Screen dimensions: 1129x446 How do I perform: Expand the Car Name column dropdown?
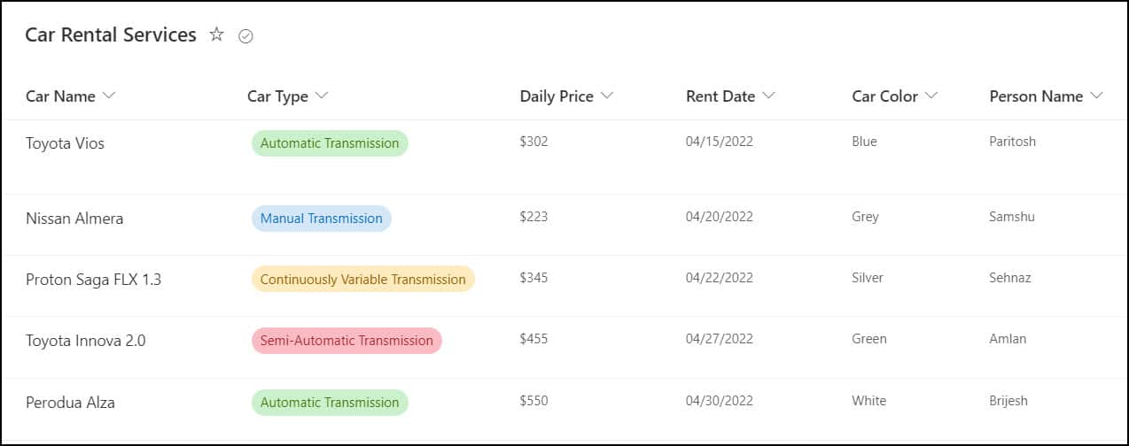coord(109,96)
